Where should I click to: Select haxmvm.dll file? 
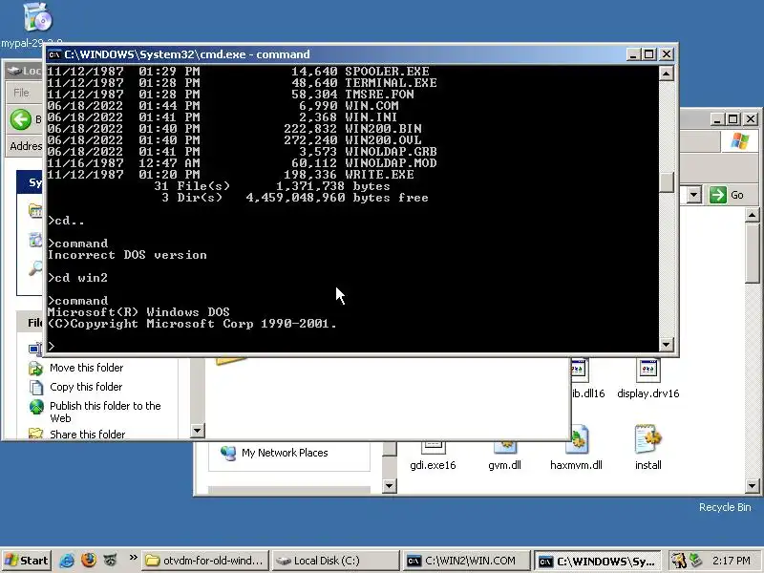pyautogui.click(x=577, y=448)
